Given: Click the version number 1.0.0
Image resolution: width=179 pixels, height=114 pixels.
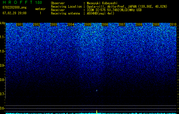Looking at the screenshot, I should pyautogui.click(x=39, y=2).
